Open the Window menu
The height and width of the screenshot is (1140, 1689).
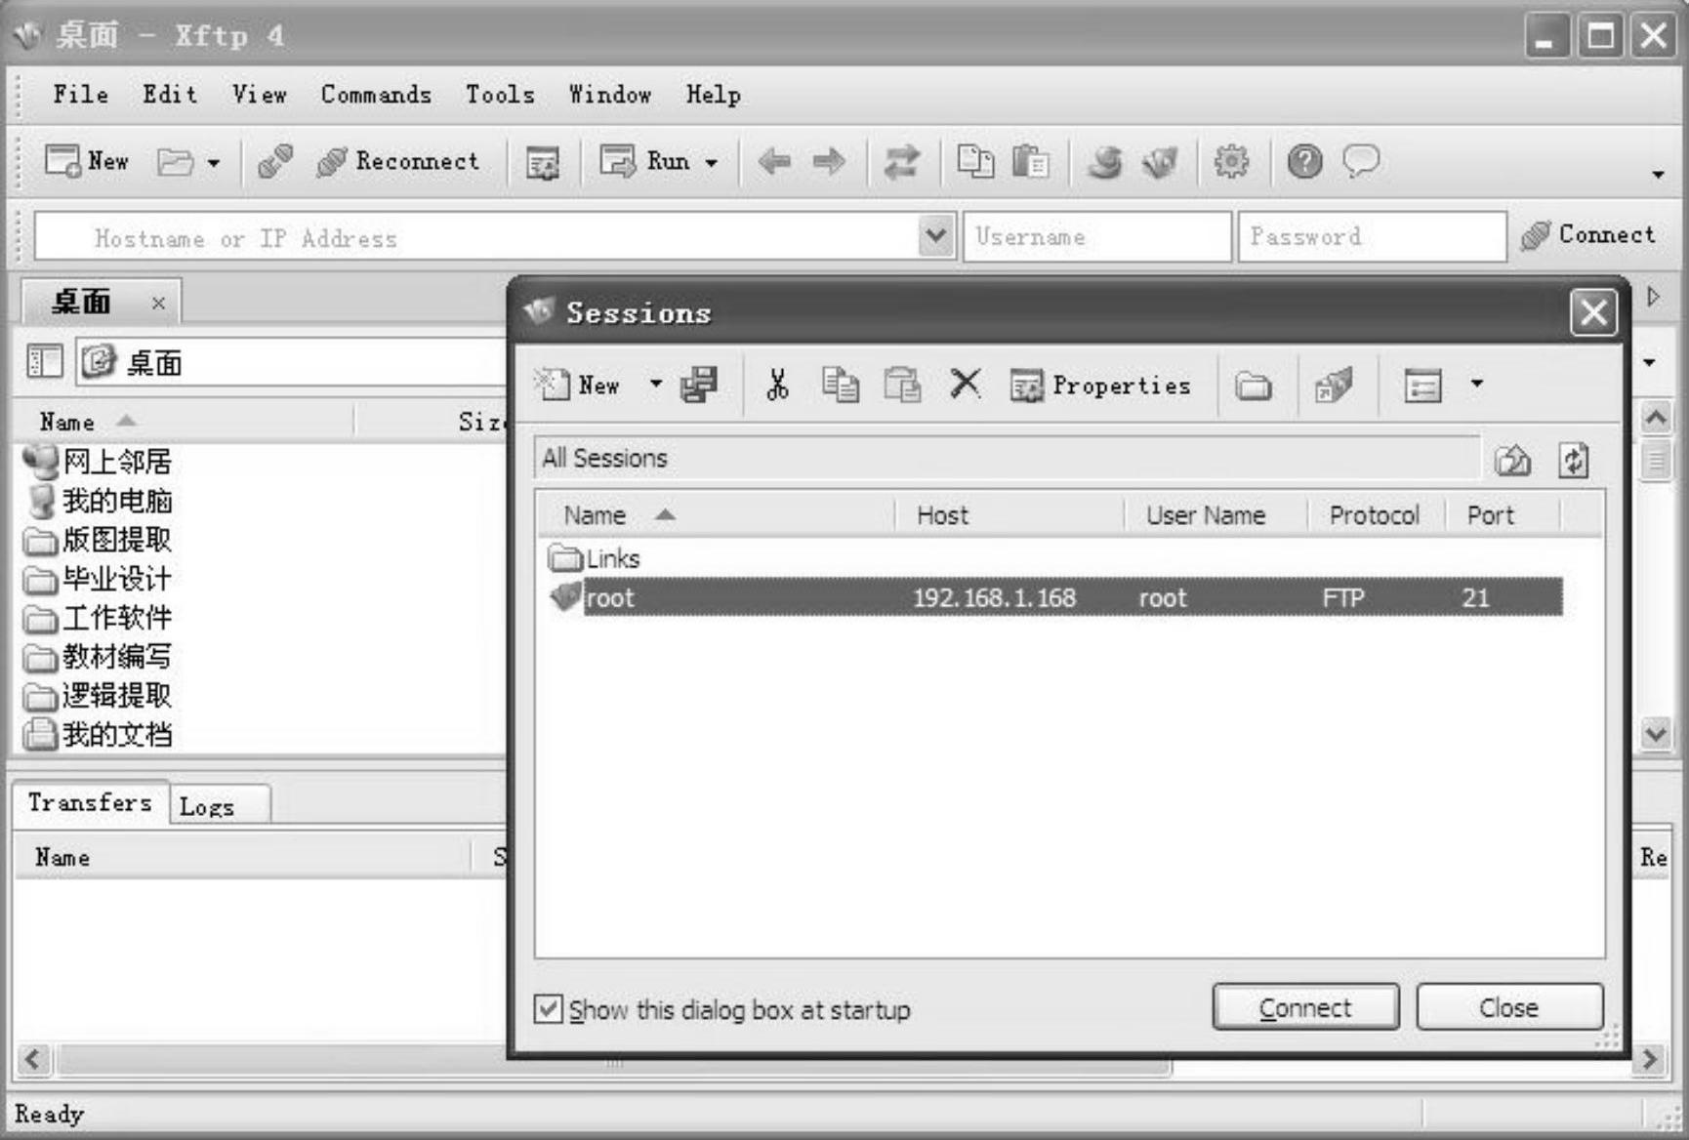610,95
